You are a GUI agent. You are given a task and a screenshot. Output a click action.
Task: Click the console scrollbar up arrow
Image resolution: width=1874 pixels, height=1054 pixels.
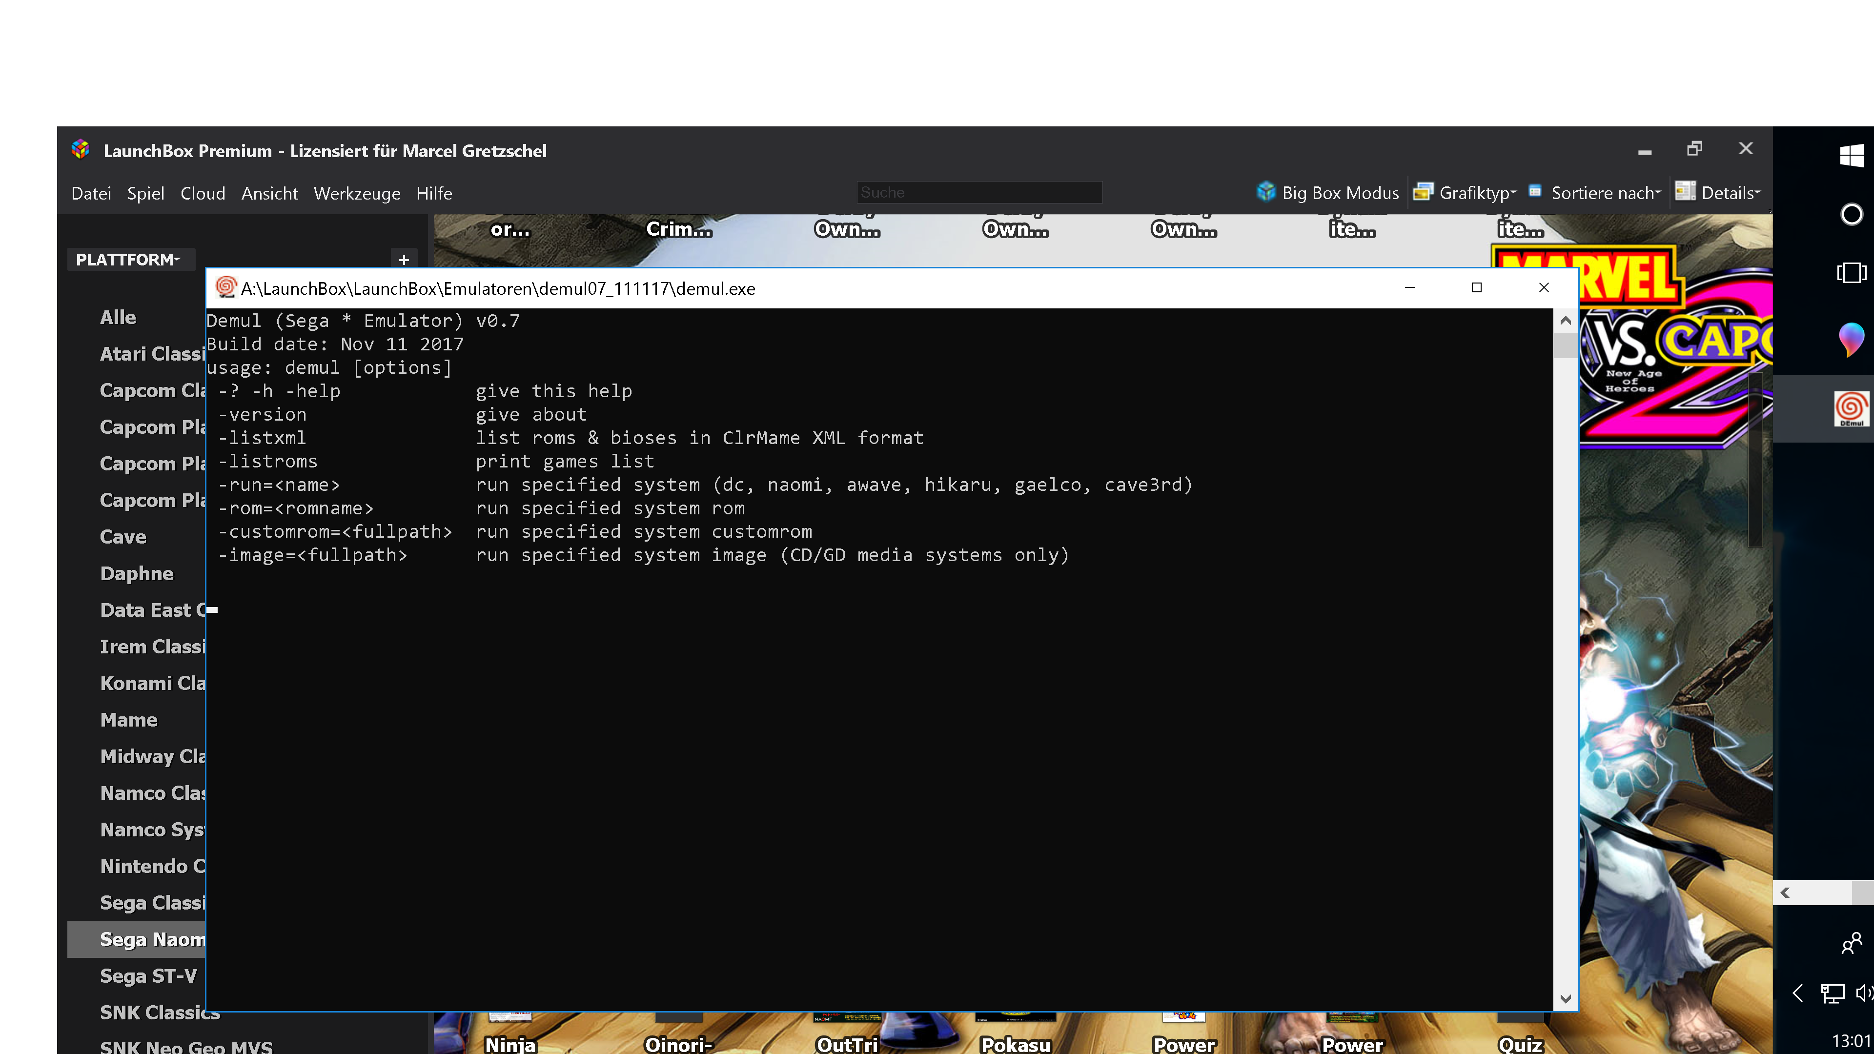(1566, 321)
